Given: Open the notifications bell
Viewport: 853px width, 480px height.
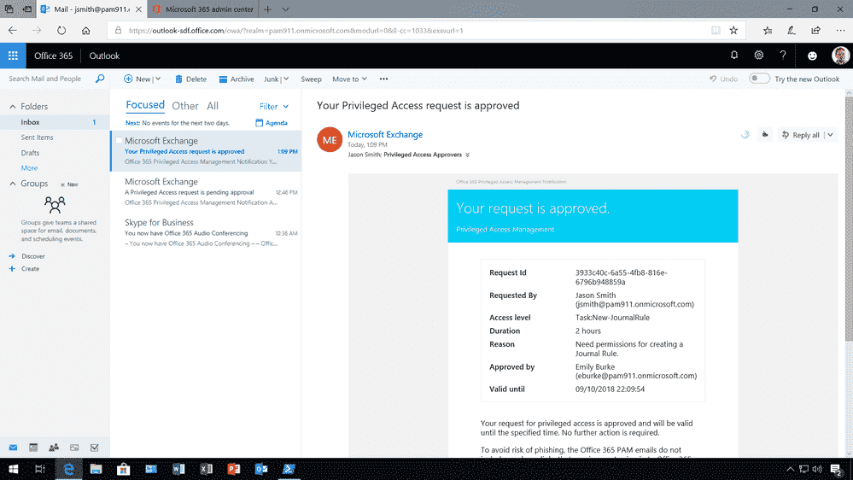Looking at the screenshot, I should pyautogui.click(x=733, y=55).
